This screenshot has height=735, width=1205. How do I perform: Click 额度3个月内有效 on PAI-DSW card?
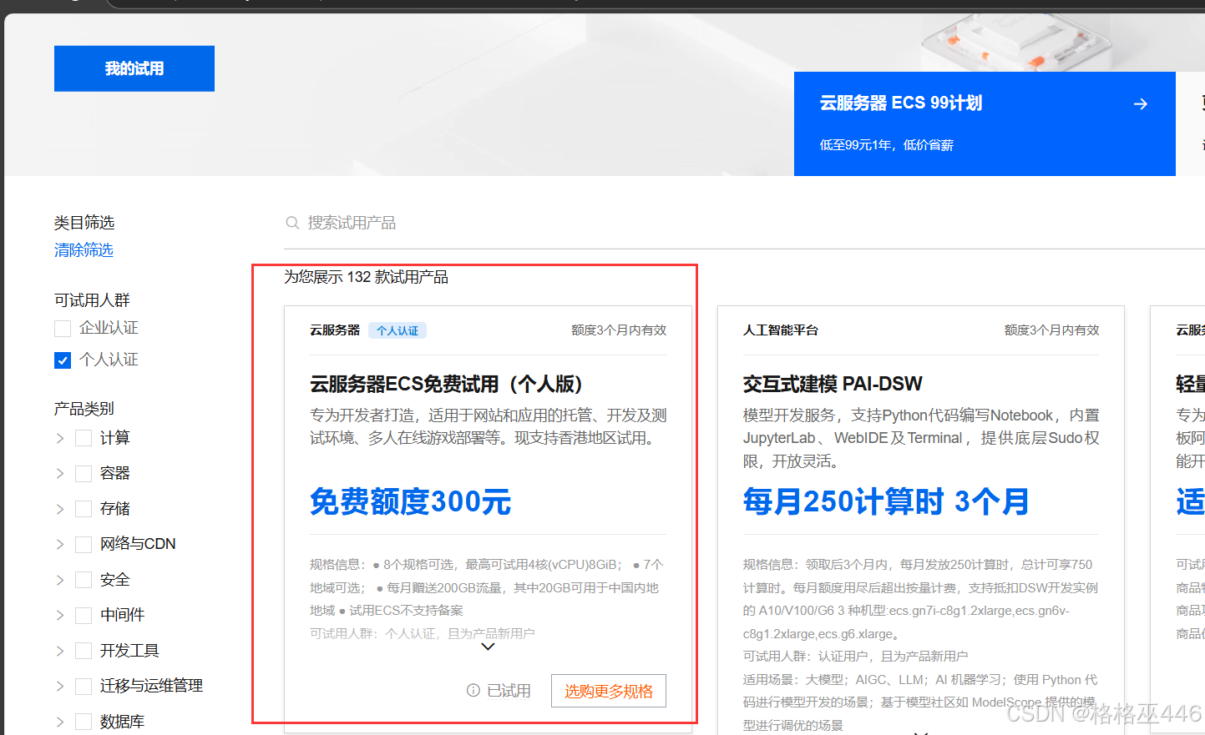(x=1052, y=330)
